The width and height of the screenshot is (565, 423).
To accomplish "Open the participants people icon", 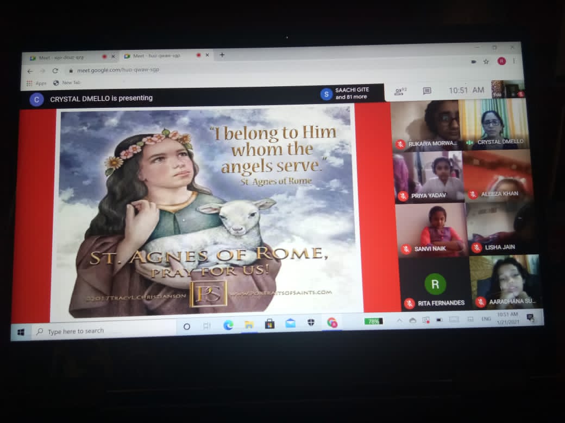I will 400,91.
